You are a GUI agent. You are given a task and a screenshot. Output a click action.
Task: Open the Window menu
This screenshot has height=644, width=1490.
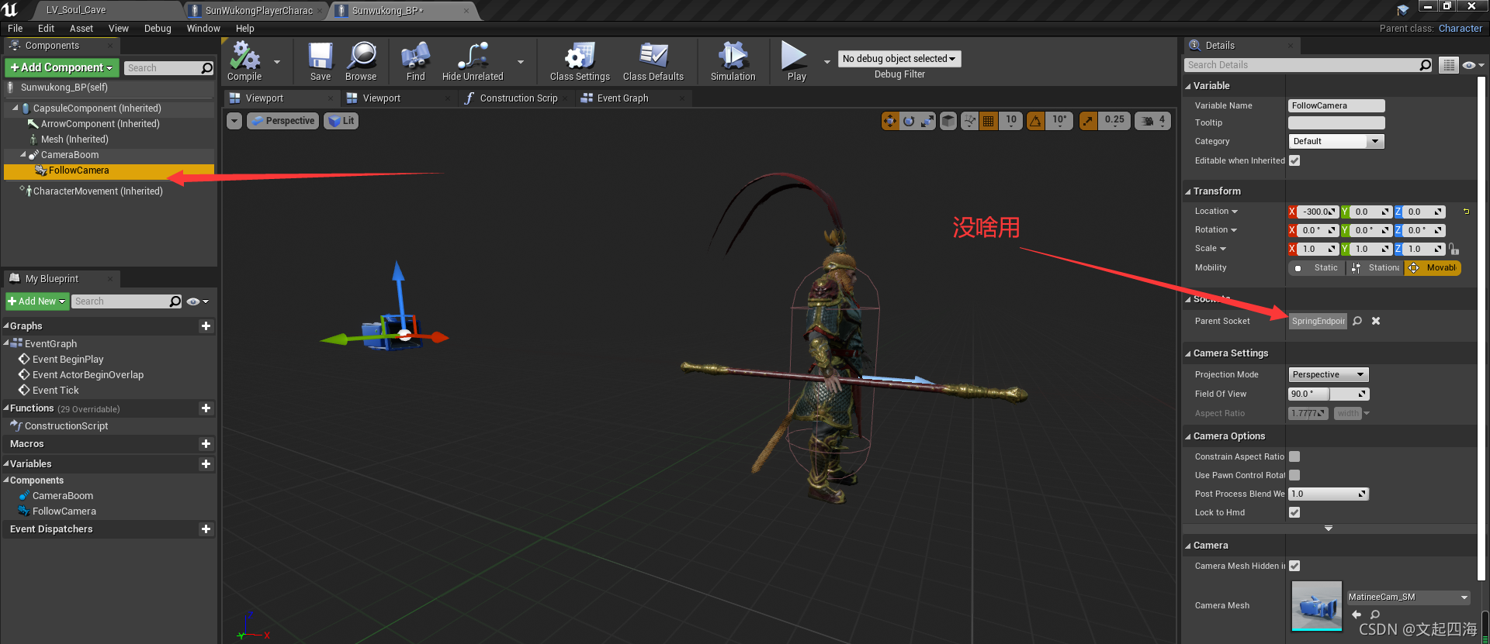pyautogui.click(x=203, y=29)
